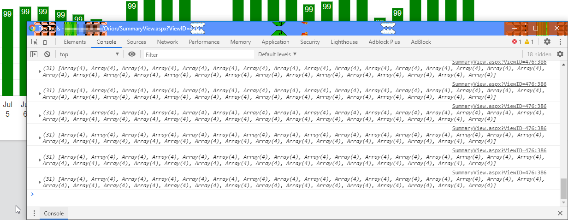This screenshot has width=568, height=220.
Task: Focus the console Filter input field
Action: coord(198,54)
